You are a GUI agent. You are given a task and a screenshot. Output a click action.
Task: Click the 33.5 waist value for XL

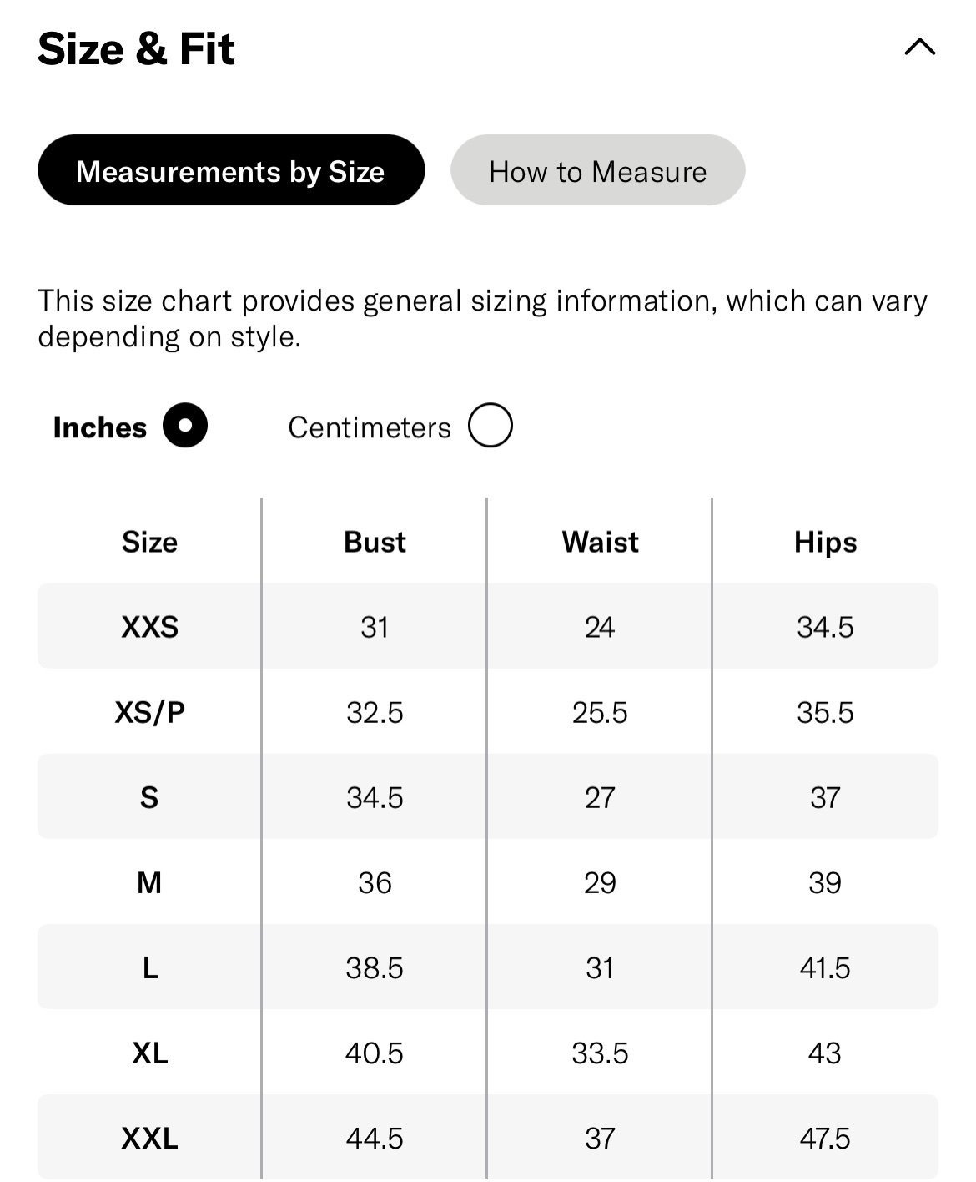tap(600, 1053)
